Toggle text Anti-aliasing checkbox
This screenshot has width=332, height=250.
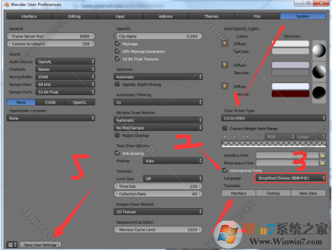coord(117,153)
